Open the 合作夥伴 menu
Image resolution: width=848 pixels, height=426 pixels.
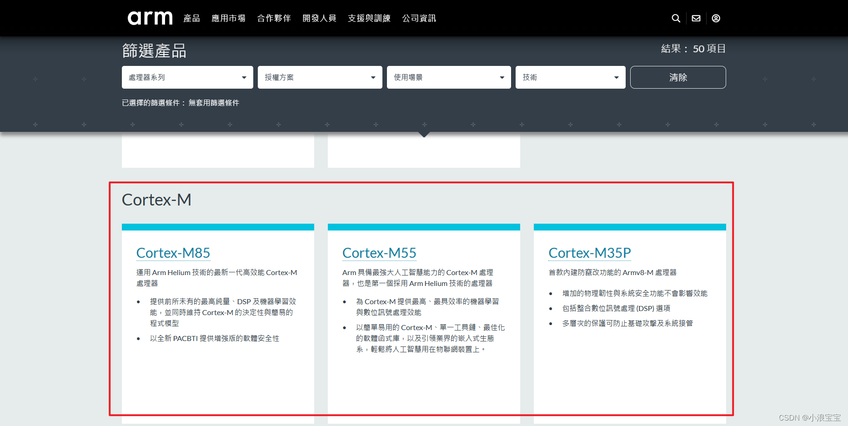[274, 18]
